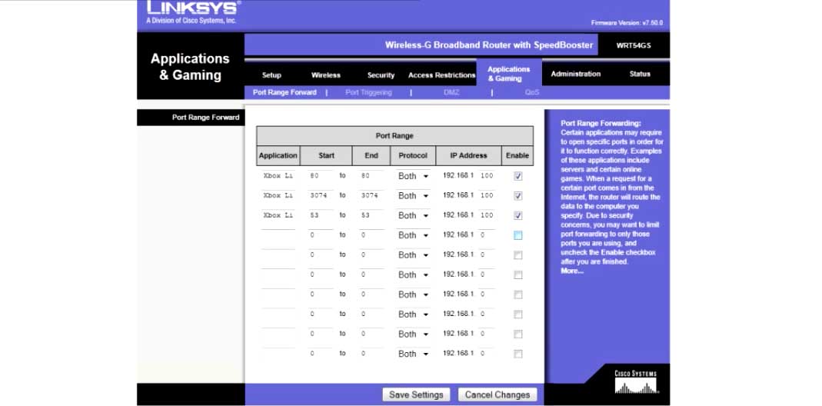Uncheck Enable for port 3074 row
822x406 pixels.
518,195
